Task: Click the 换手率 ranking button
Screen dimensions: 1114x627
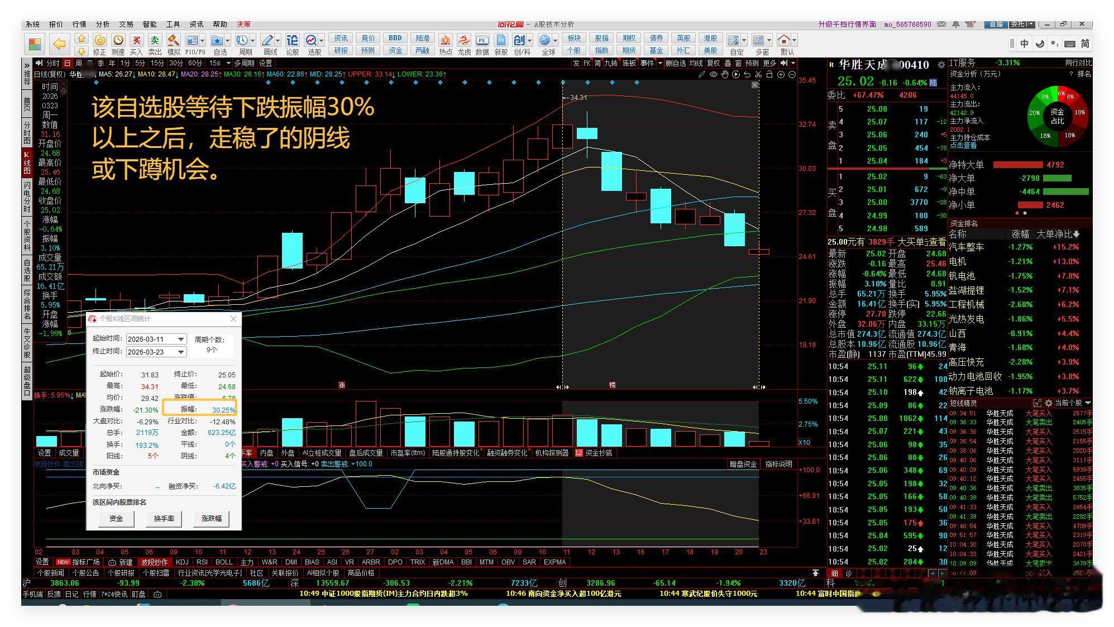Action: pos(164,519)
